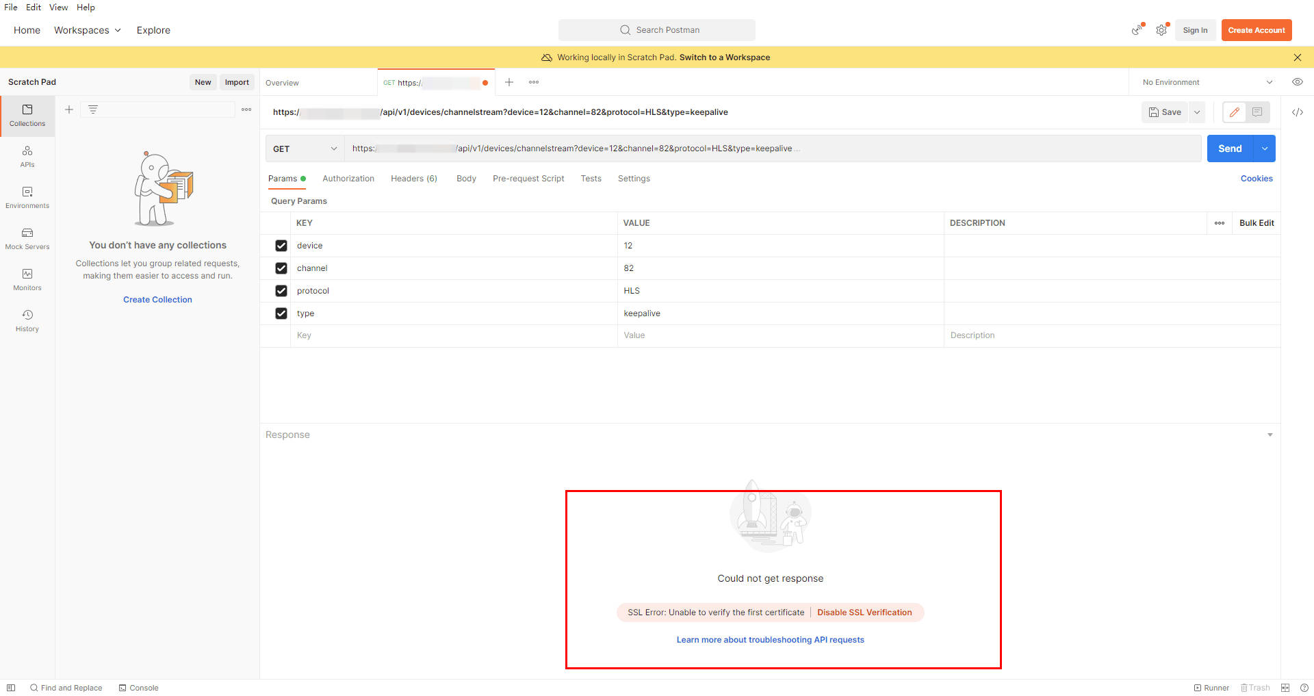The image size is (1314, 696).
Task: Close the Scratch Pad yellow banner
Action: [x=1297, y=57]
